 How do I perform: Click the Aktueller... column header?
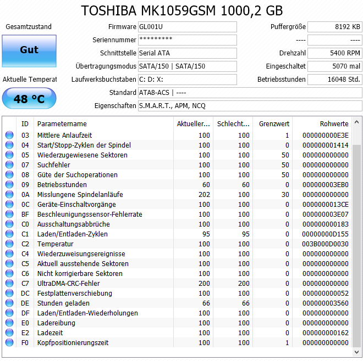[x=193, y=124]
